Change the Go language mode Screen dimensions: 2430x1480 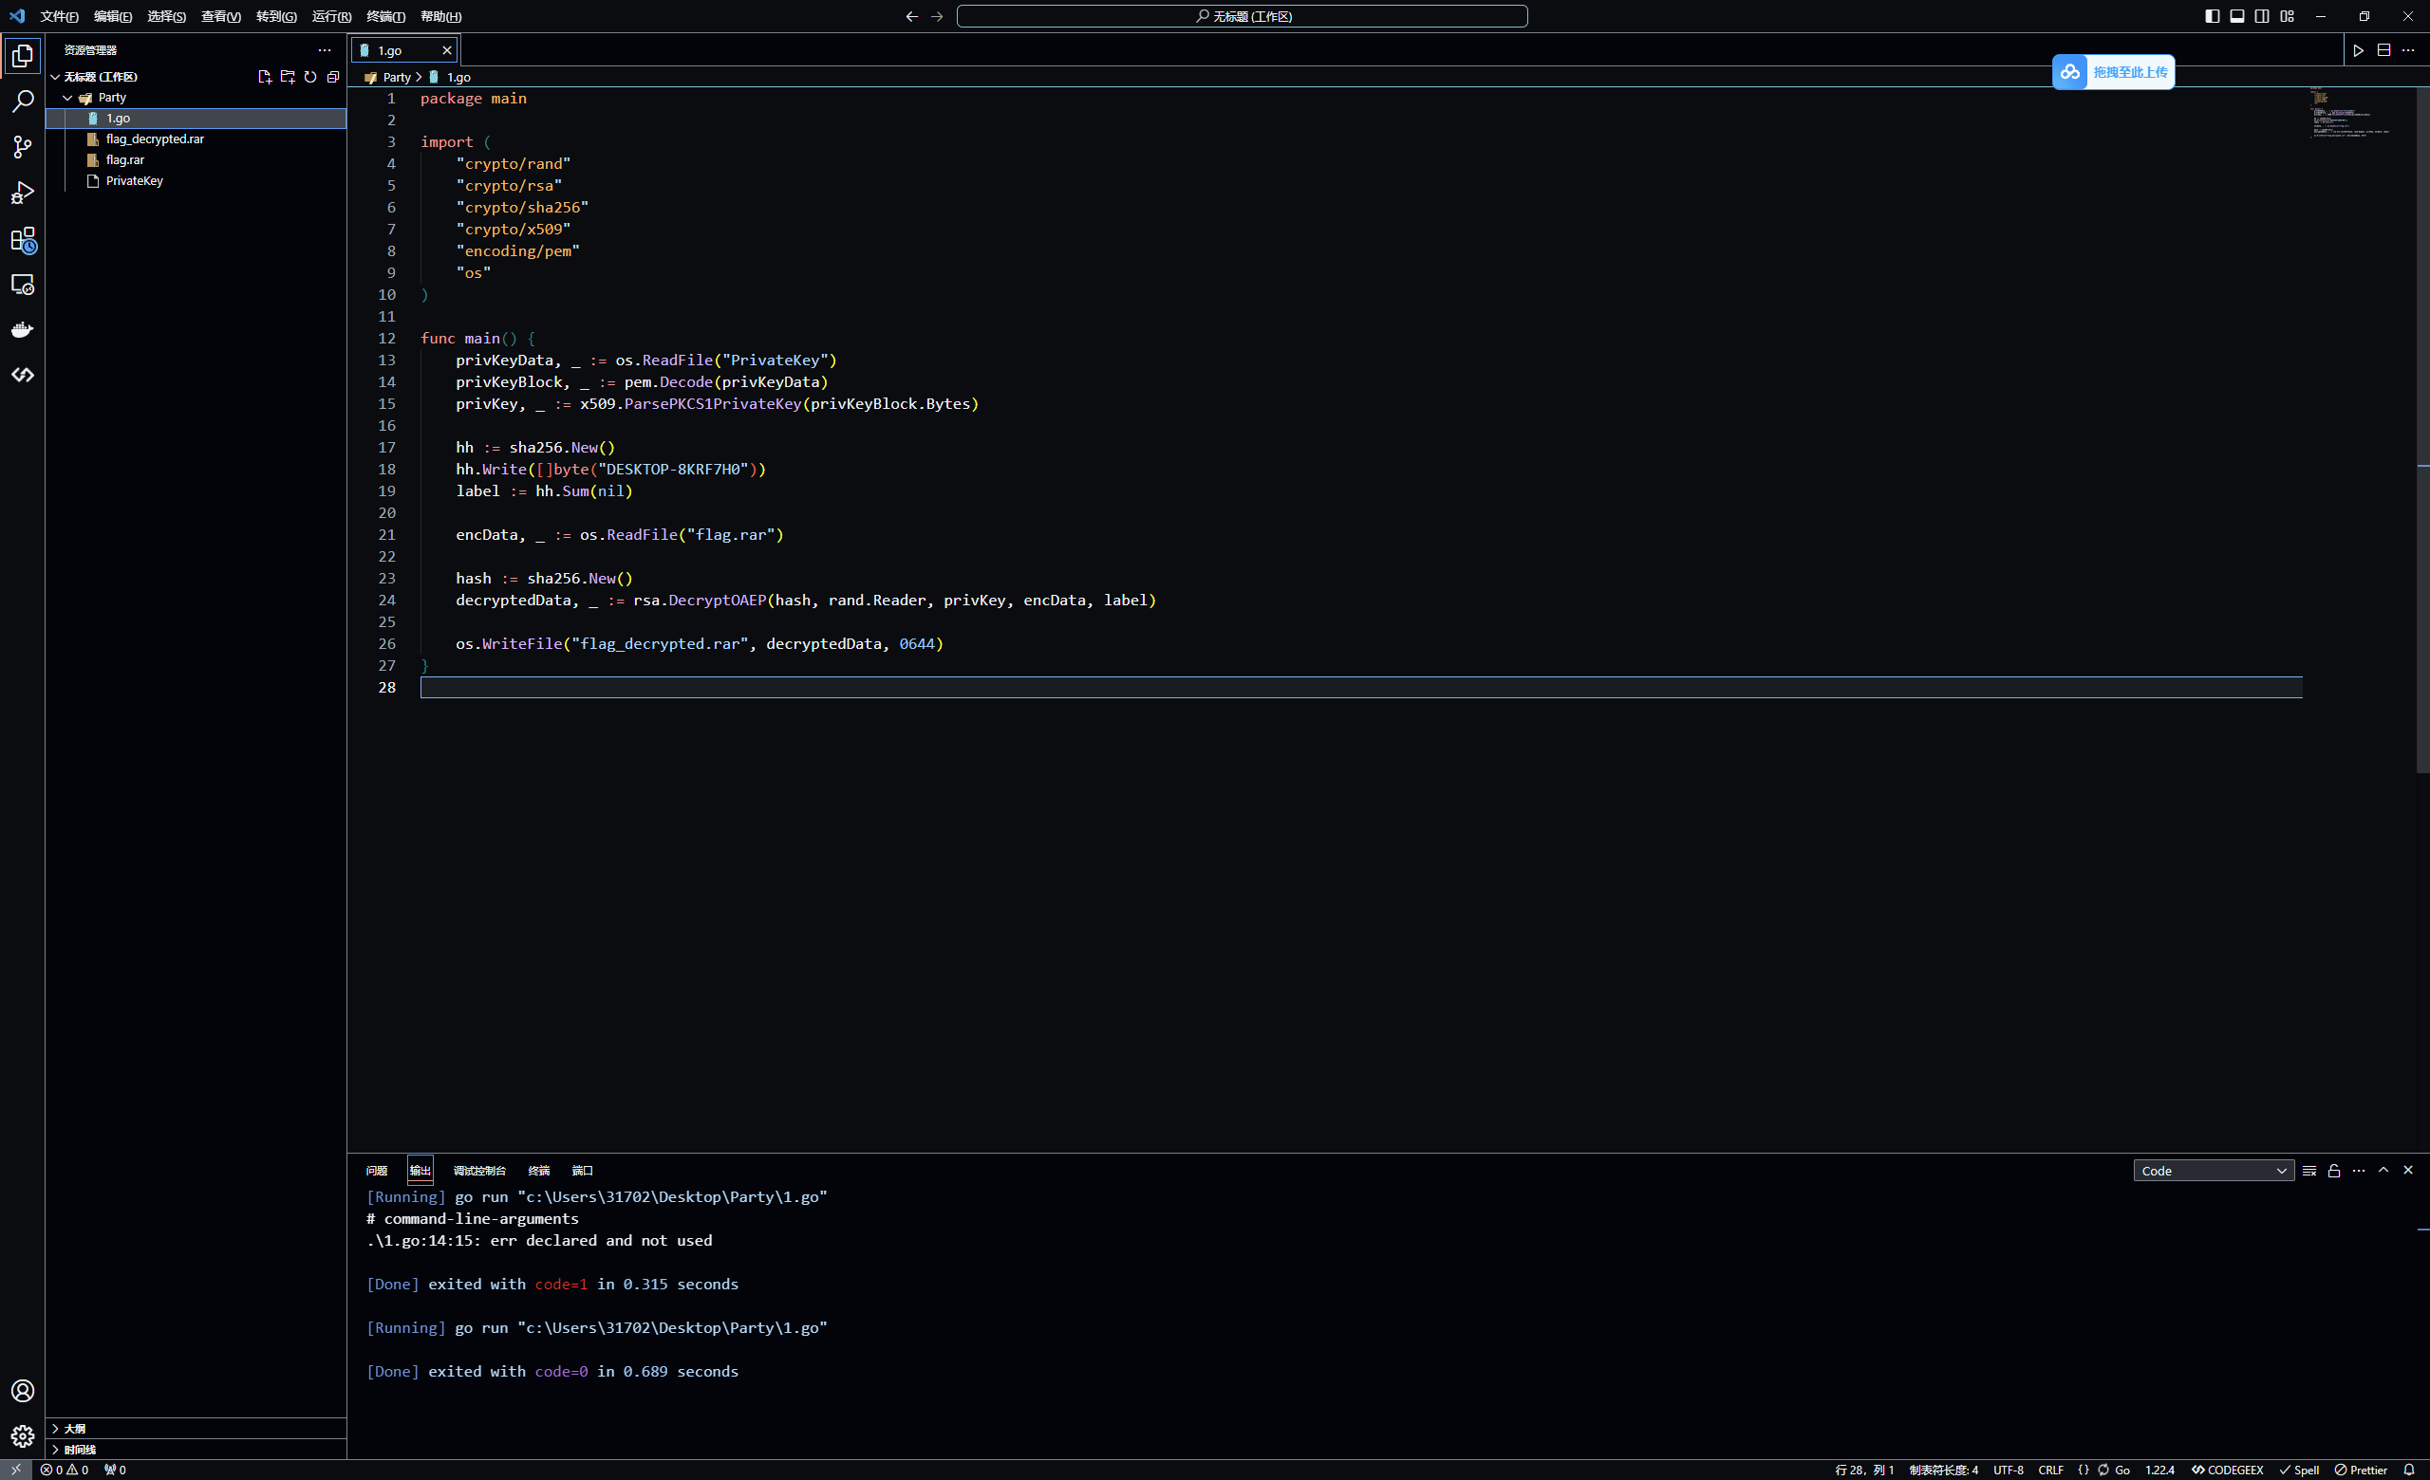point(2122,1471)
